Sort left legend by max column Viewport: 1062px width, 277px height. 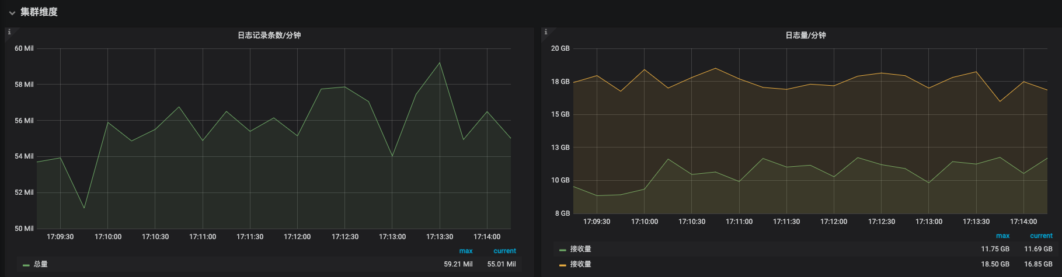(466, 251)
